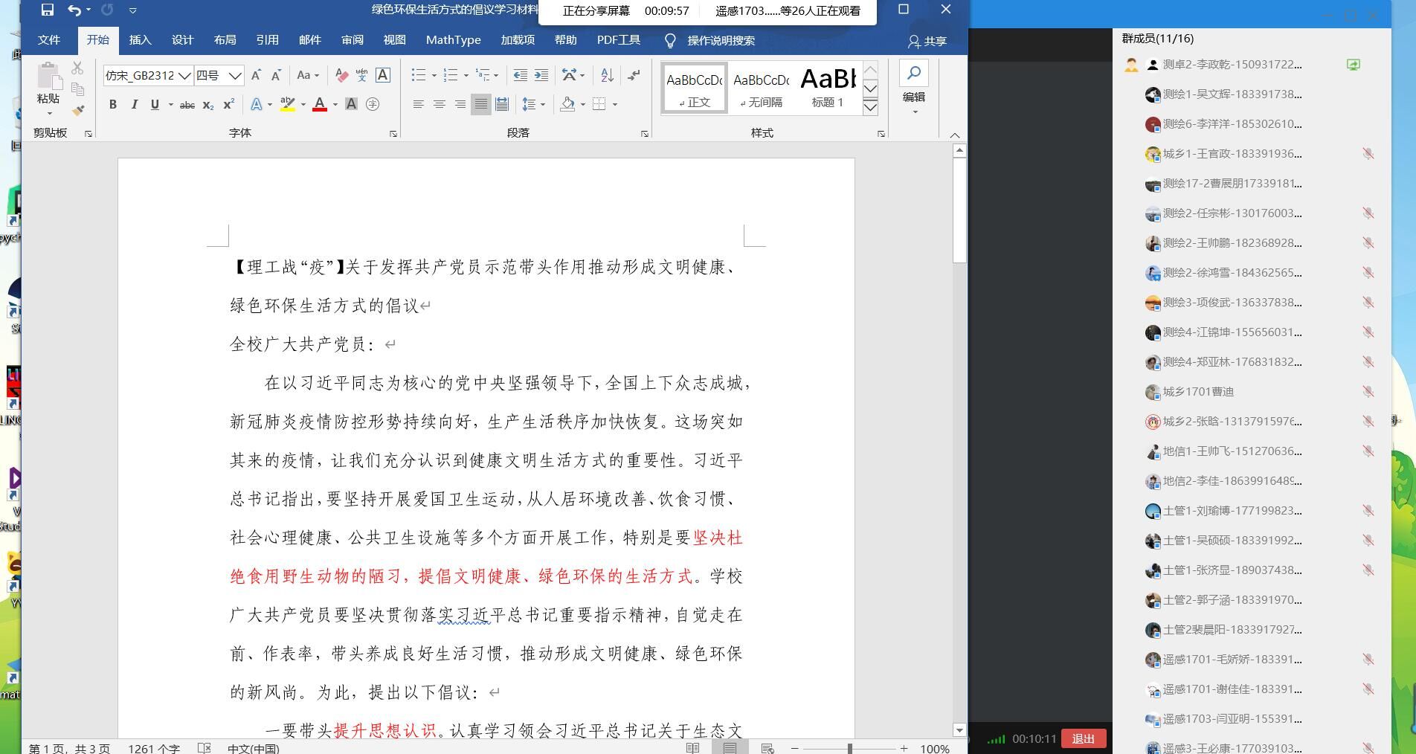Open the line spacing dropdown
1416x754 pixels.
point(534,104)
